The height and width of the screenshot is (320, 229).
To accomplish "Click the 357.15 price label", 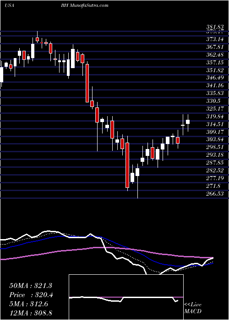I will click(214, 63).
